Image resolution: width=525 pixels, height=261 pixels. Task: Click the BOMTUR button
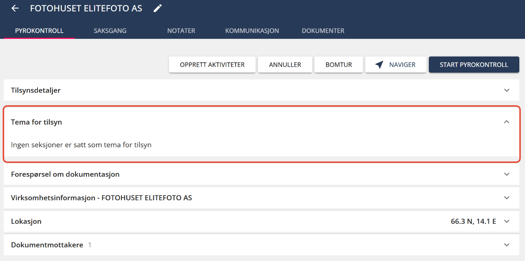coord(339,65)
